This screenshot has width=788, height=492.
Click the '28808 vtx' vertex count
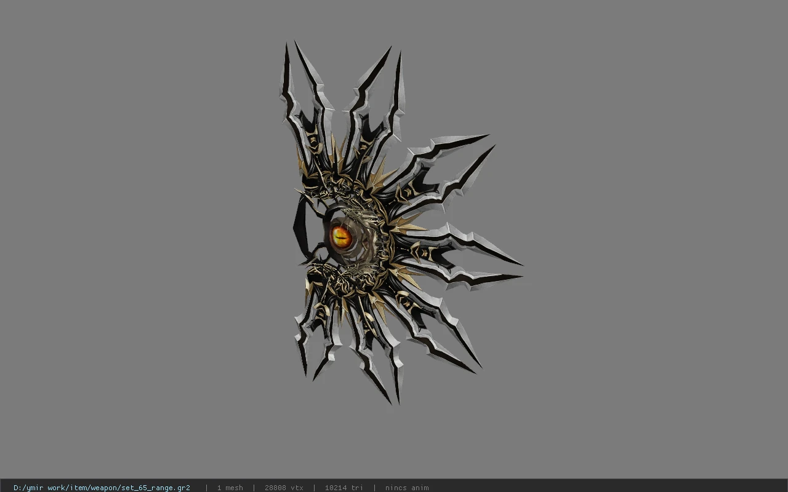pos(284,488)
